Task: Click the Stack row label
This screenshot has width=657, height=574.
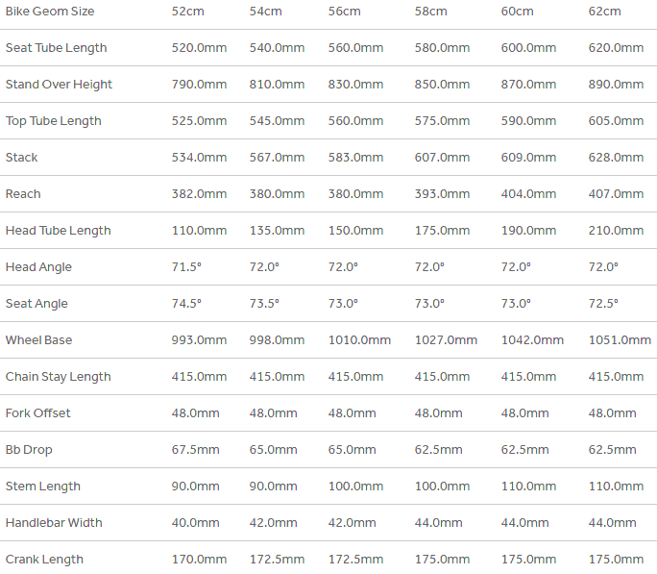Action: click(x=22, y=158)
